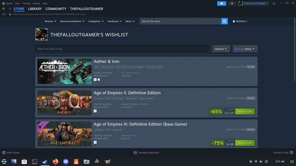Go back with the navigation back arrow

4,9
